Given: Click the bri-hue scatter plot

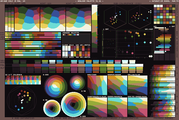Looking at the screenshot, I should tap(134, 44).
